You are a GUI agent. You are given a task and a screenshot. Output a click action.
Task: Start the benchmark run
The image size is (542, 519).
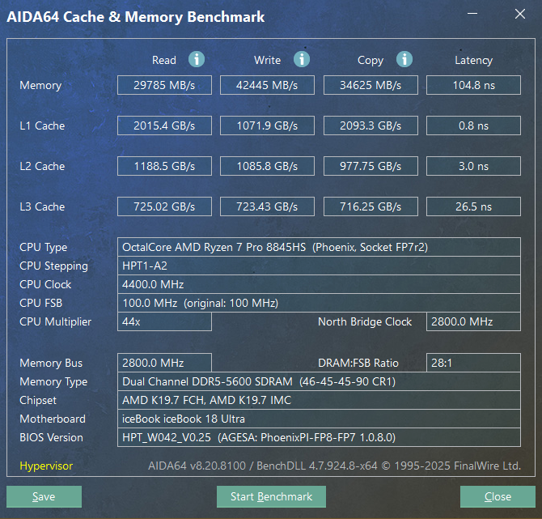click(x=271, y=496)
